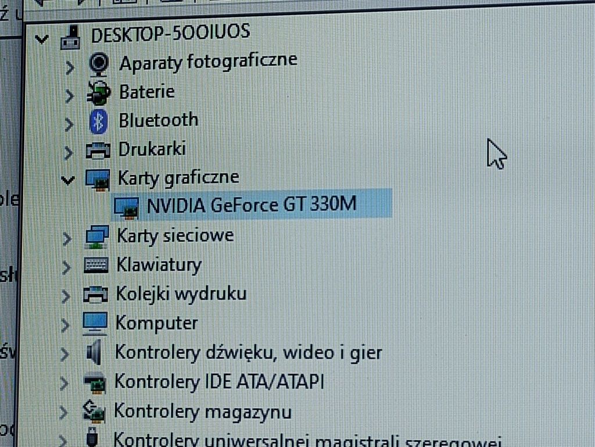The height and width of the screenshot is (447, 595).
Task: Click the USB controllers plug icon
Action: (92, 437)
